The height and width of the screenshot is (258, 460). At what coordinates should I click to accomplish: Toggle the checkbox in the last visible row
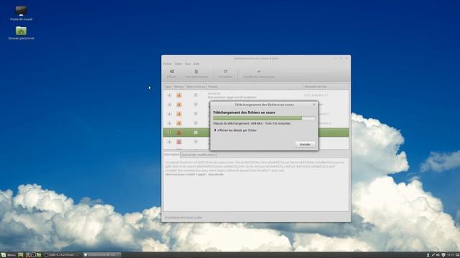pyautogui.click(x=195, y=142)
